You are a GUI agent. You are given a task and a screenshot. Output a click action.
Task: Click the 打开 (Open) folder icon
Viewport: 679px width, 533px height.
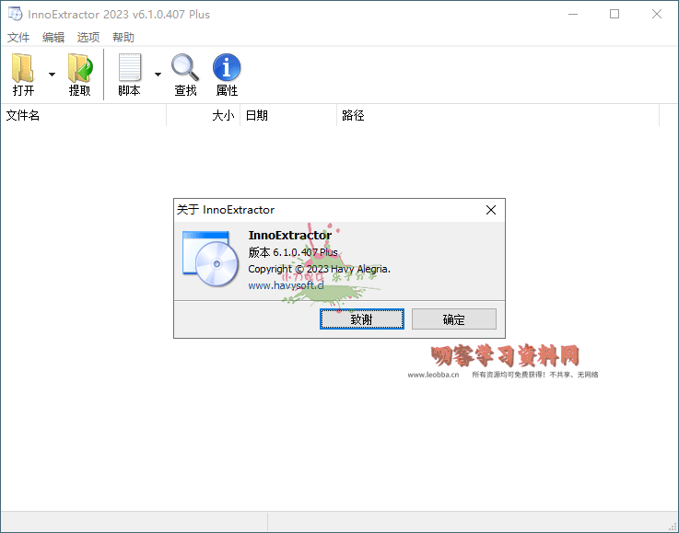tap(24, 68)
